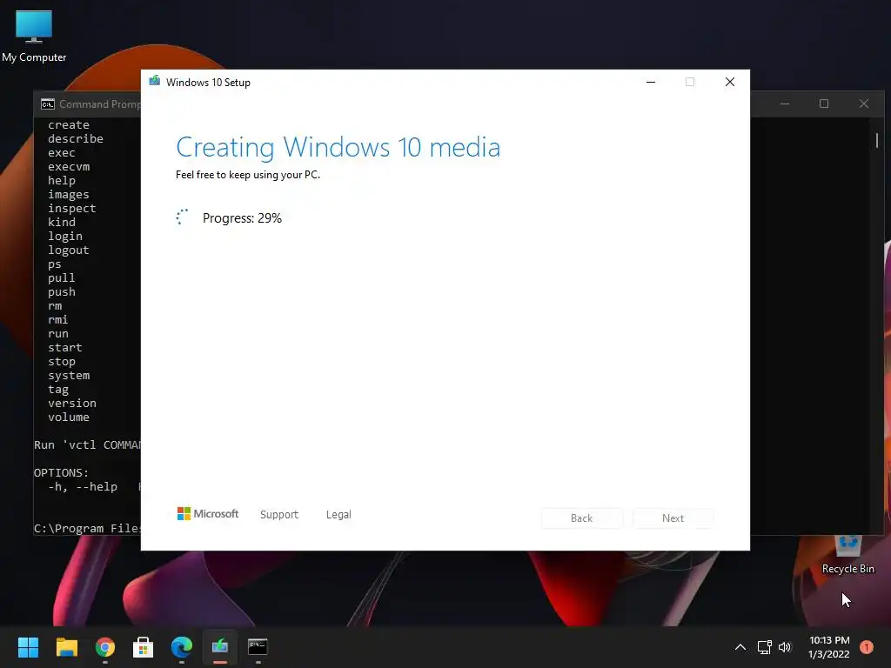Viewport: 891px width, 668px height.
Task: Launch File Explorer from the taskbar
Action: tap(66, 647)
